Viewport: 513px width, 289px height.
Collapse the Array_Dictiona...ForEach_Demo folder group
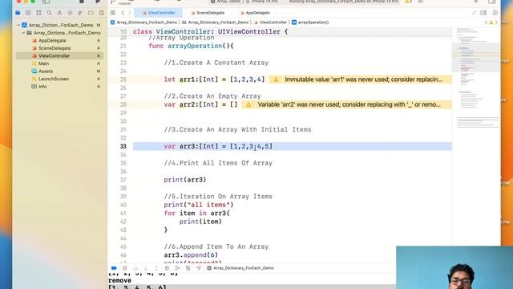click(x=23, y=33)
